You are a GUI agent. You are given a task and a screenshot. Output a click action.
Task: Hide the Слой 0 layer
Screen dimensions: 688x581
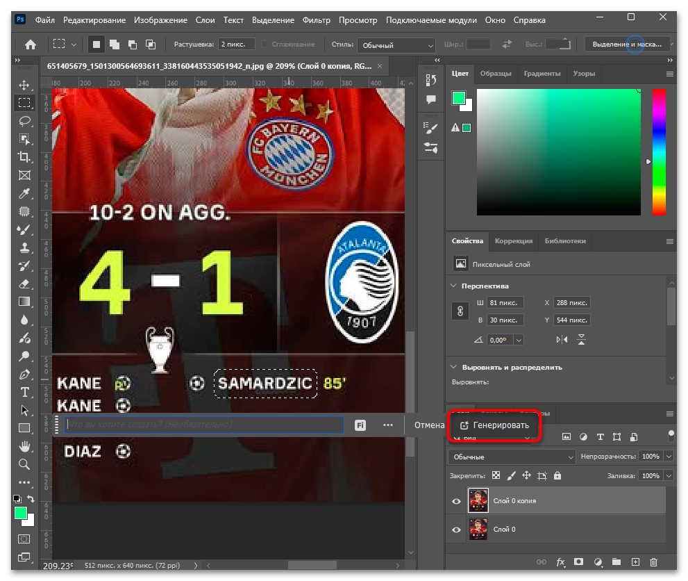pyautogui.click(x=456, y=530)
